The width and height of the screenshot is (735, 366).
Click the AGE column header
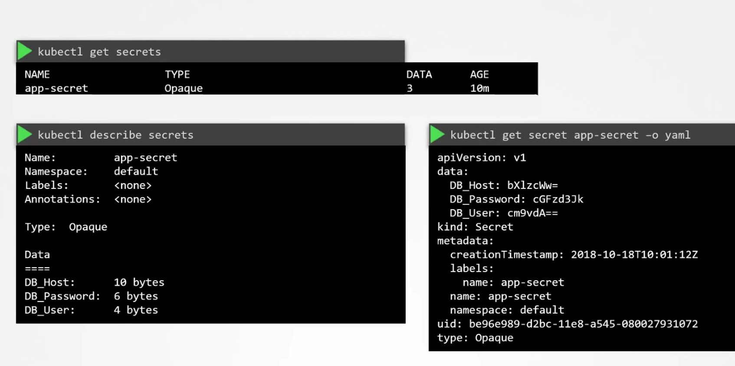(479, 74)
